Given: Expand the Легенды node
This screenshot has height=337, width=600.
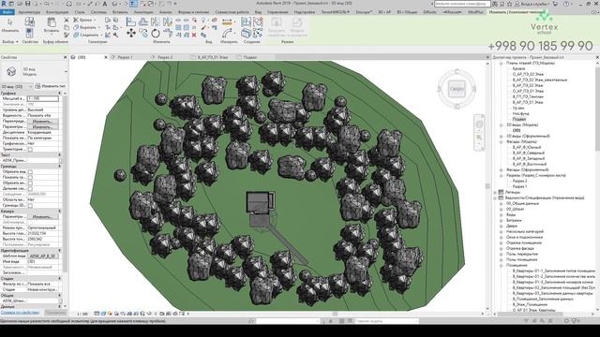Looking at the screenshot, I should coord(495,193).
